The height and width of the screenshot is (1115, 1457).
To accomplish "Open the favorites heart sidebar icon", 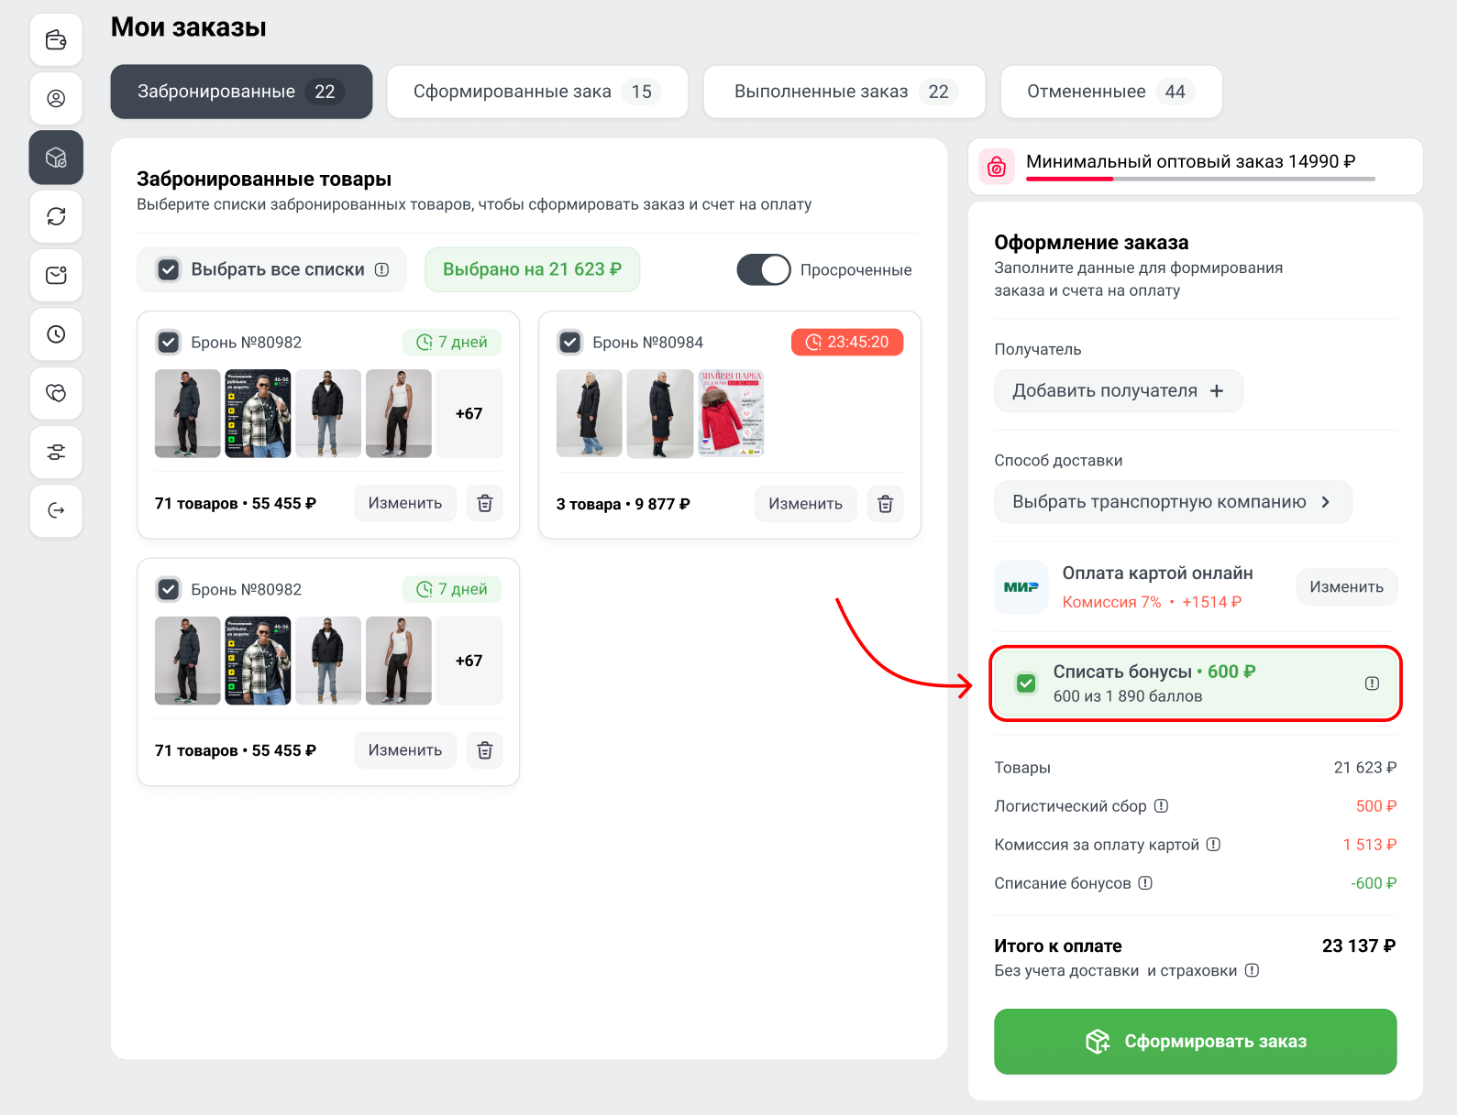I will click(56, 393).
